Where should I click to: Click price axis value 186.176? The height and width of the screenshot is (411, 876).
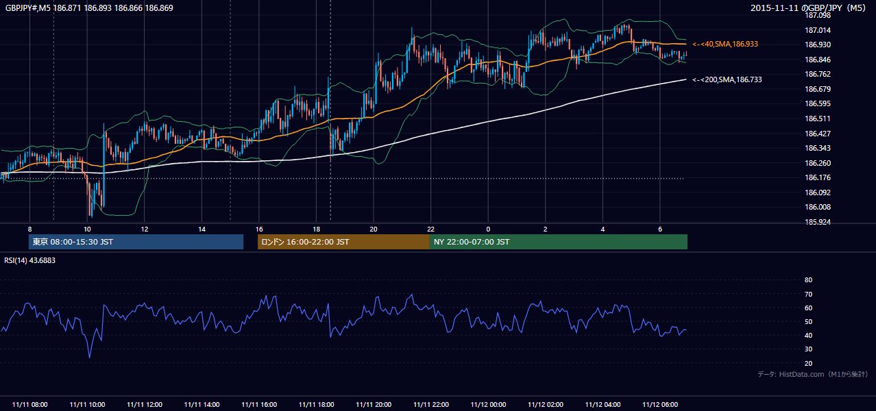pyautogui.click(x=817, y=177)
